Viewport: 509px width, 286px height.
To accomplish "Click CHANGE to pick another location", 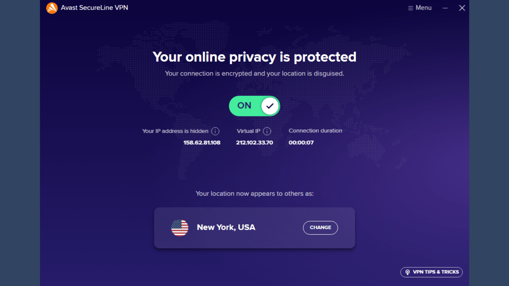I will (x=320, y=228).
